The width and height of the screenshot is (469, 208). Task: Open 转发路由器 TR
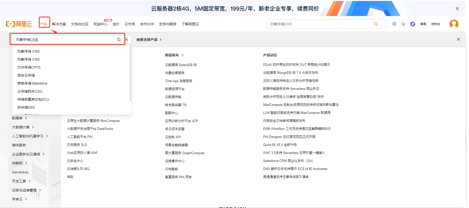176,105
